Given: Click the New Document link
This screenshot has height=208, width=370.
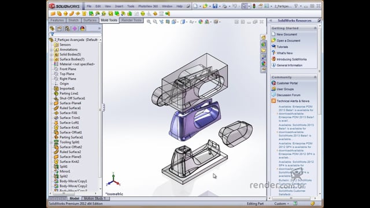Looking at the screenshot, I should pos(287,35).
